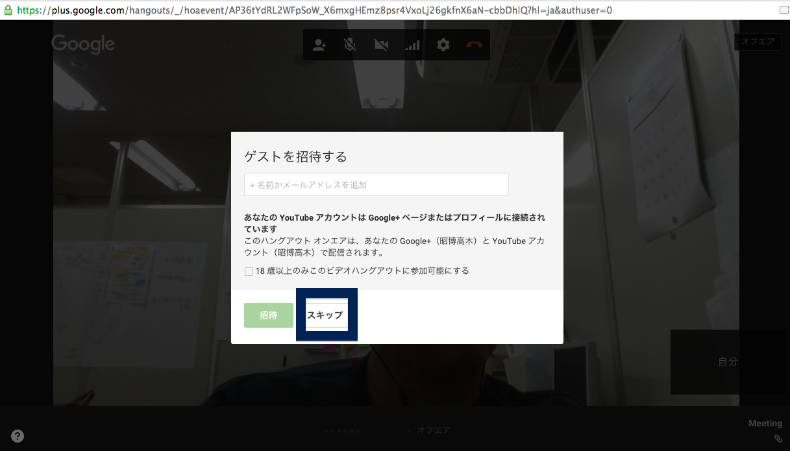Click the スキップ button
790x451 pixels.
[x=326, y=315]
